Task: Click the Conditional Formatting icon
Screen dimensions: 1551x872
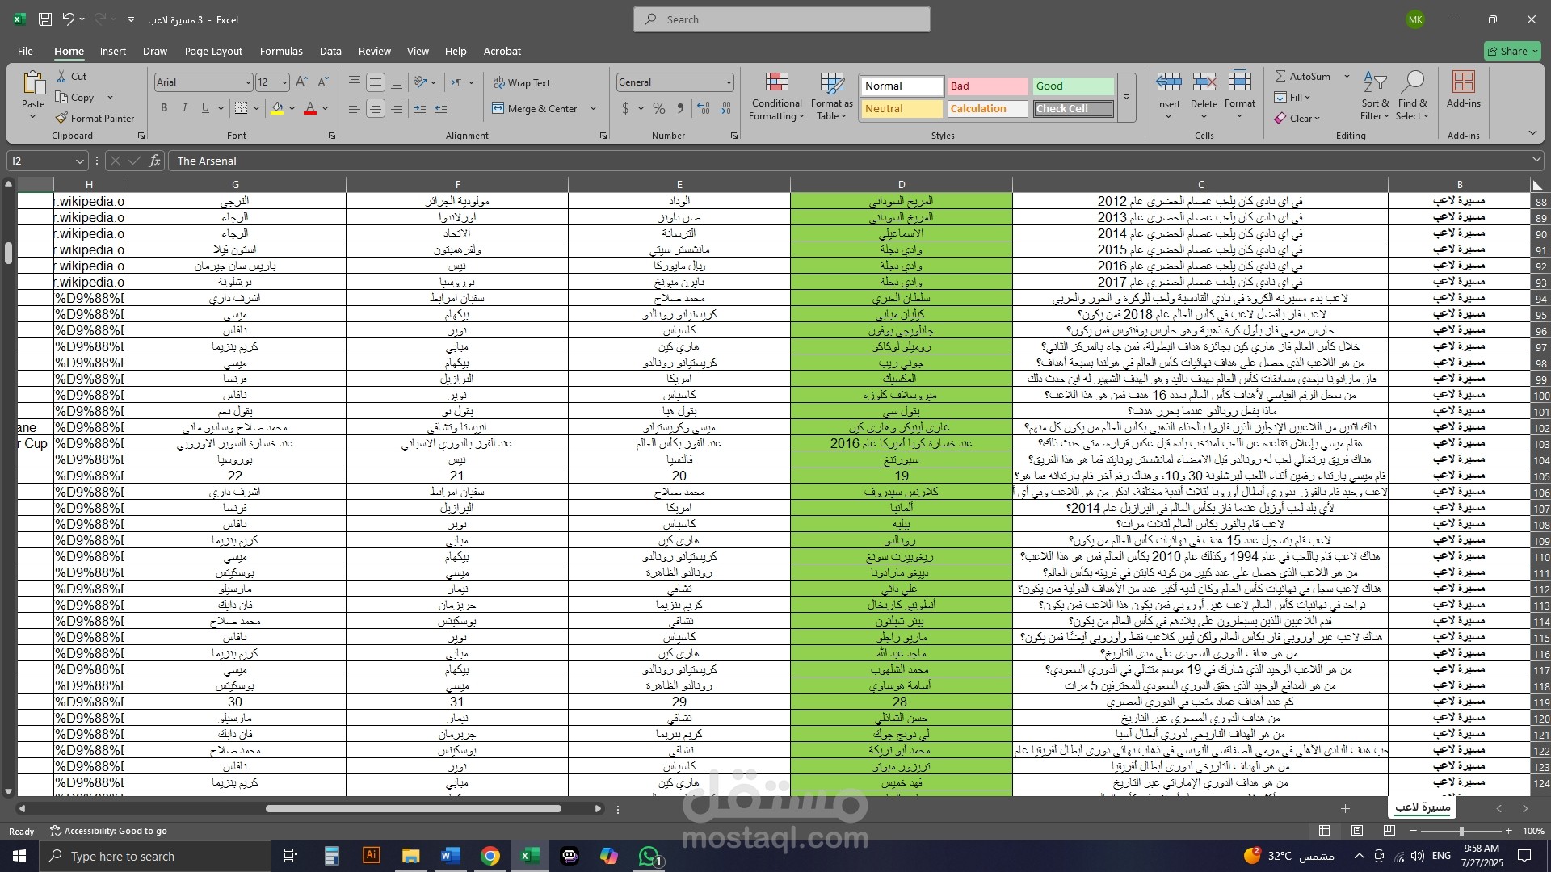Action: tap(776, 82)
